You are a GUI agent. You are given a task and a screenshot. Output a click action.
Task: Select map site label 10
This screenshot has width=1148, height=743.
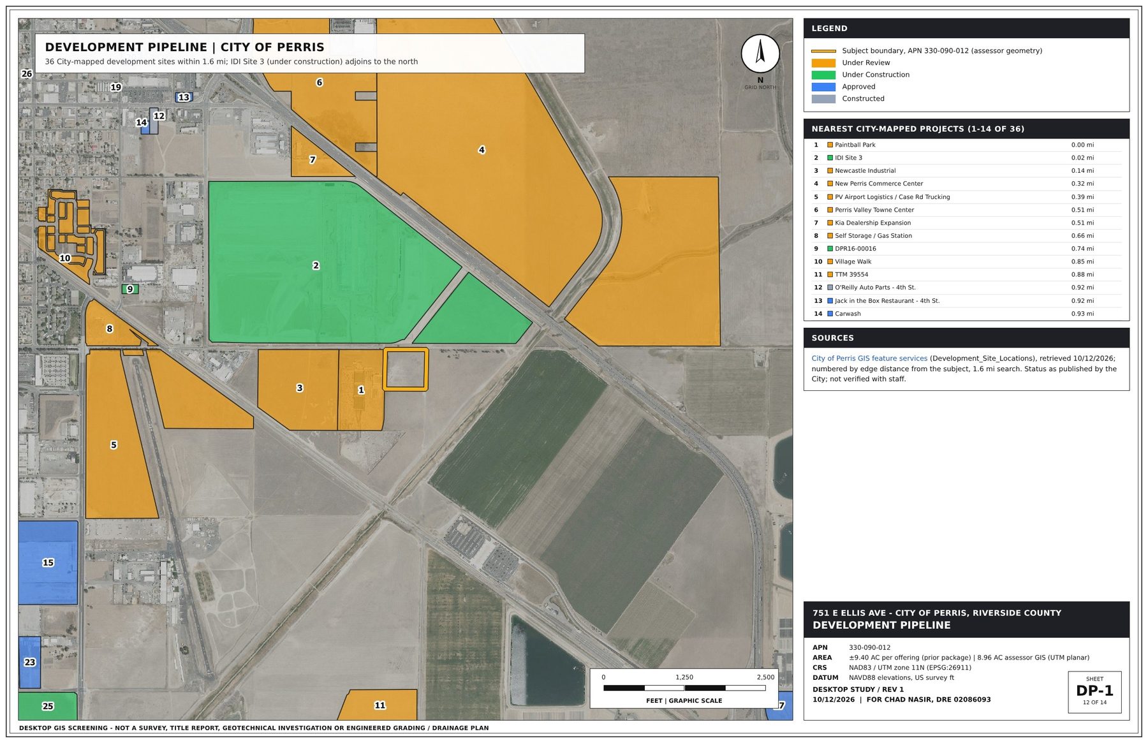[65, 258]
